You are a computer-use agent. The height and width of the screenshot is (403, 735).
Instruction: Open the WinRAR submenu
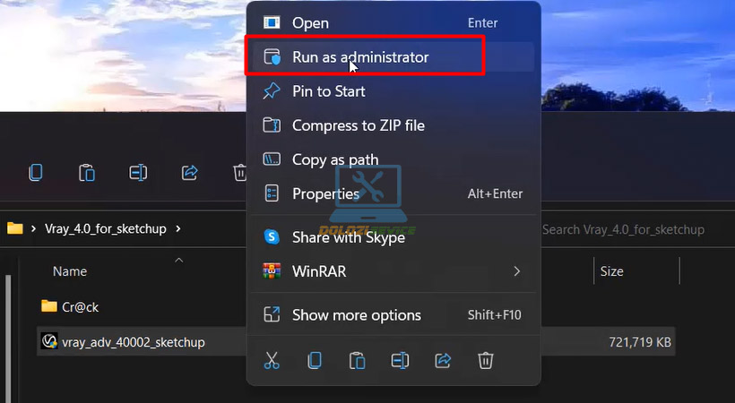[393, 271]
